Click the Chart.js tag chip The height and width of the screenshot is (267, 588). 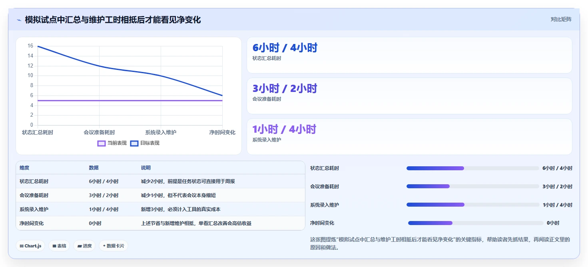[x=31, y=246]
